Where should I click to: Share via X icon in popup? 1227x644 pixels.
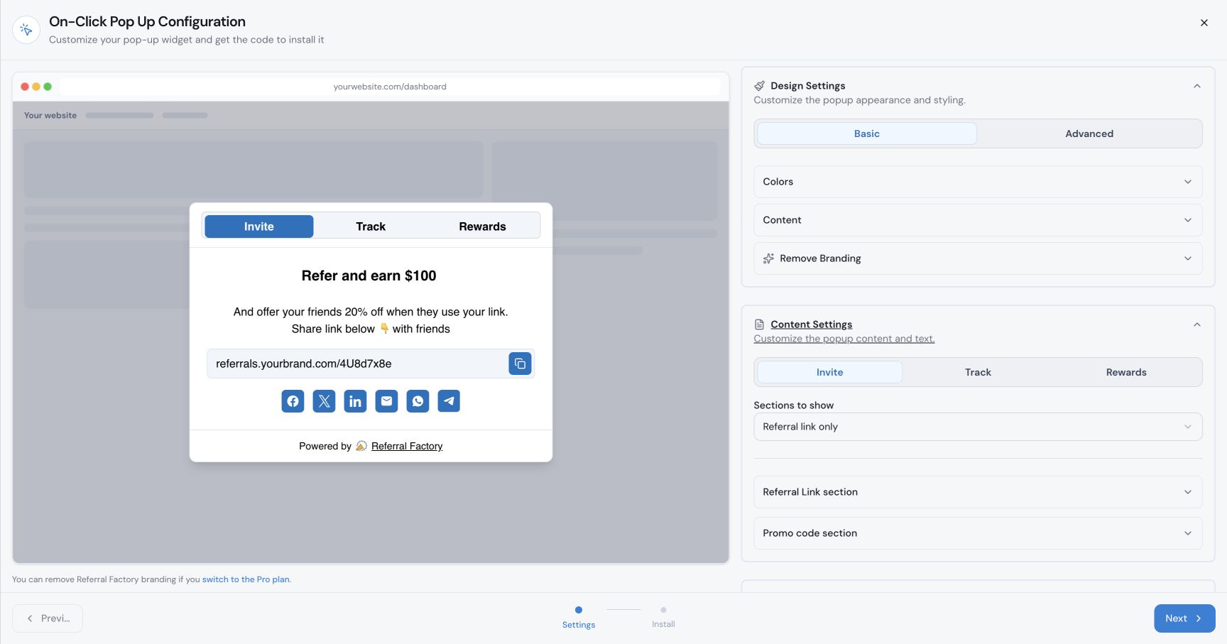click(324, 401)
